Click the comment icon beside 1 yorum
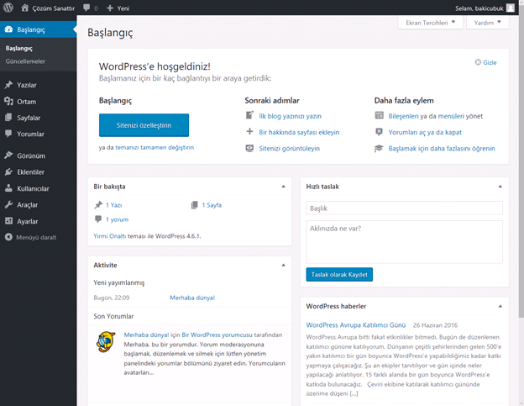Image resolution: width=524 pixels, height=406 pixels. click(x=98, y=219)
